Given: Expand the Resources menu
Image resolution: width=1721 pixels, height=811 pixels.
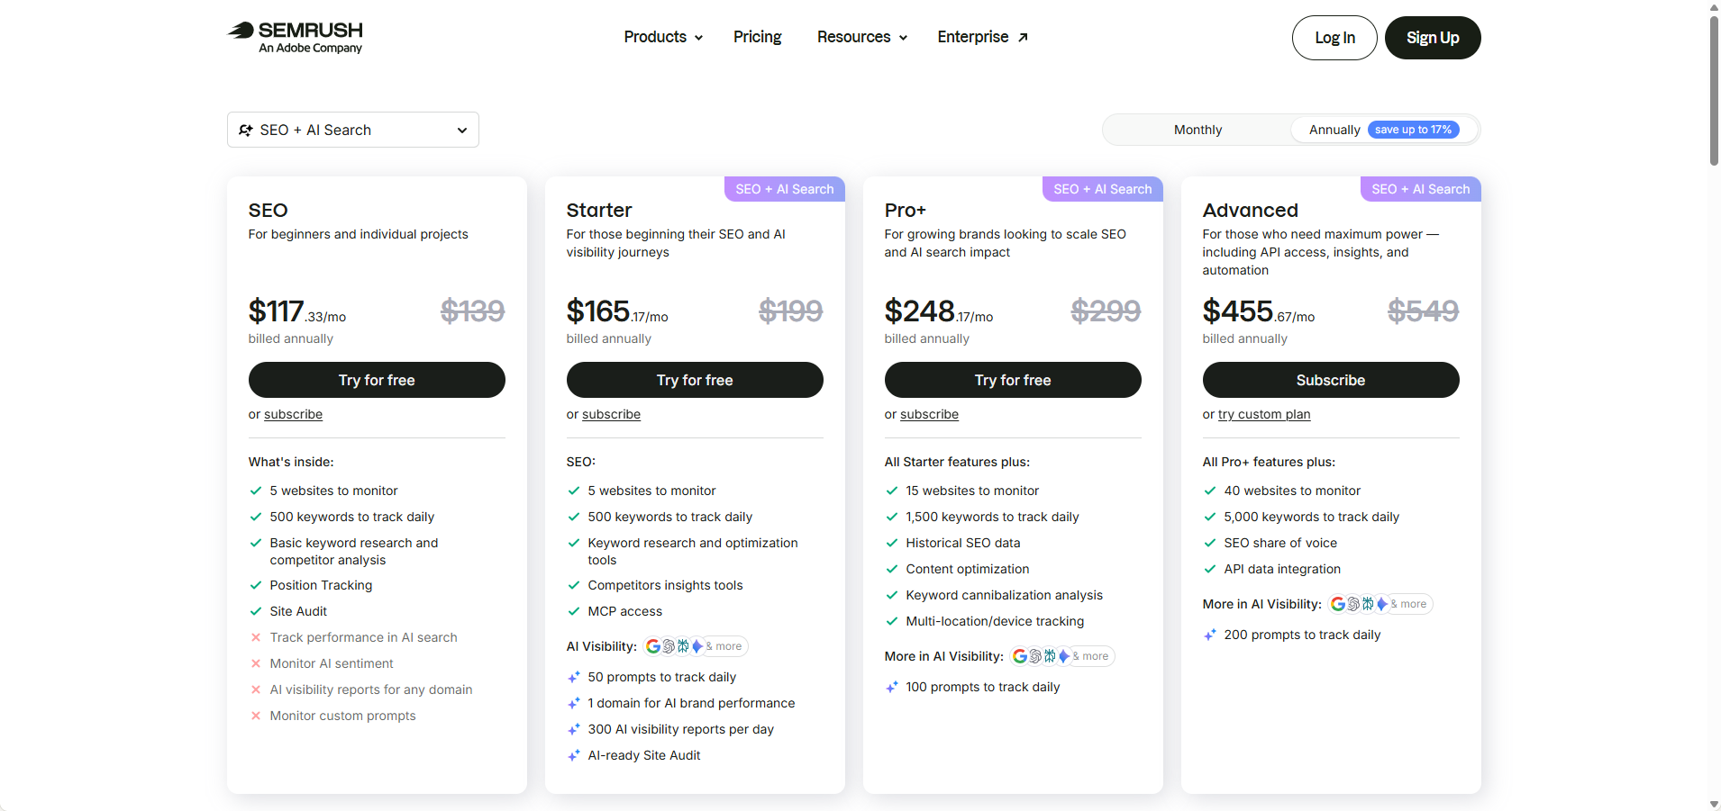Looking at the screenshot, I should pyautogui.click(x=862, y=37).
